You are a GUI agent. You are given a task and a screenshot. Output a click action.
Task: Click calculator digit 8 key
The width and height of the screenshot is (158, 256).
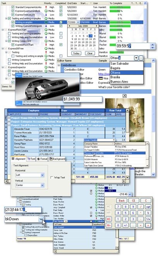pyautogui.click(x=126, y=207)
